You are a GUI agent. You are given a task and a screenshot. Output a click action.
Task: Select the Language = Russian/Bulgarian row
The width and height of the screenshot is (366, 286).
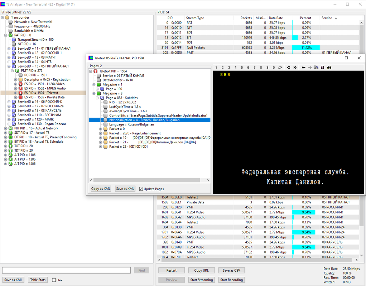[131, 124]
